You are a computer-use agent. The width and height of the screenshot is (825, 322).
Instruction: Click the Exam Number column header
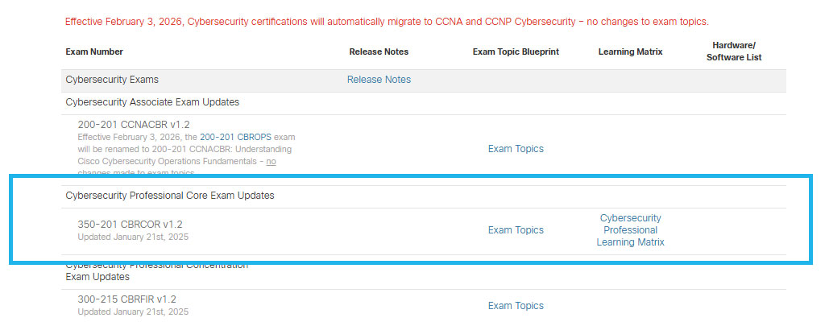pos(94,52)
